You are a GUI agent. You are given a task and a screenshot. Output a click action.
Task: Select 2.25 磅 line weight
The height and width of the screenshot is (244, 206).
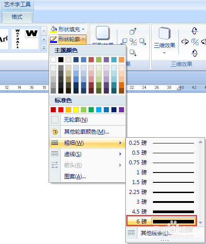161,192
